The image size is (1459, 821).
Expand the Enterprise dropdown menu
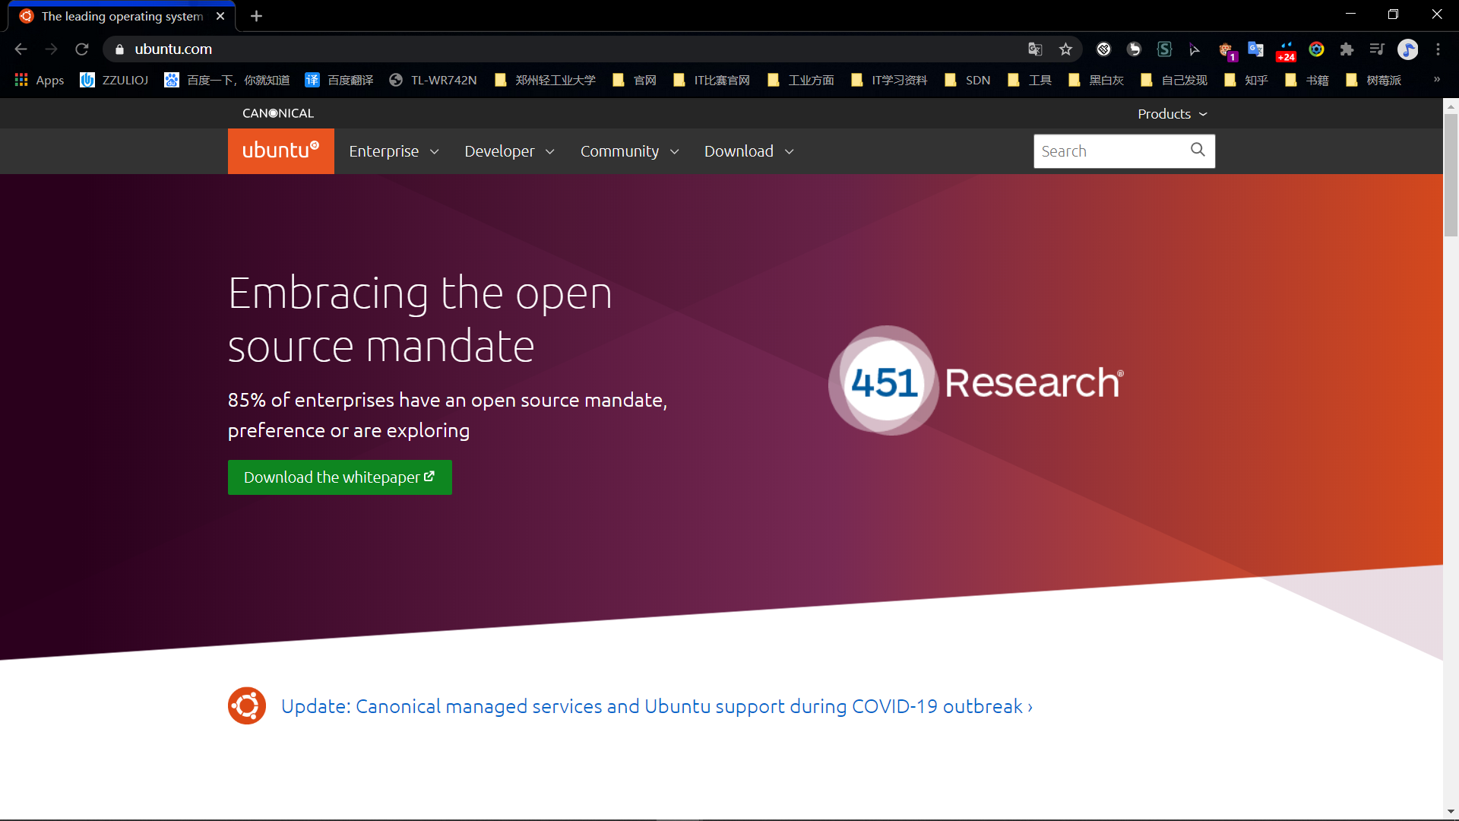coord(393,151)
